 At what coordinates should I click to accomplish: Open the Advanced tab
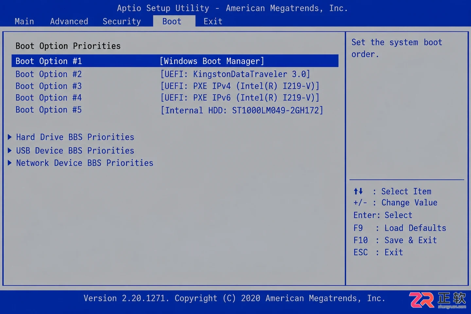point(69,22)
